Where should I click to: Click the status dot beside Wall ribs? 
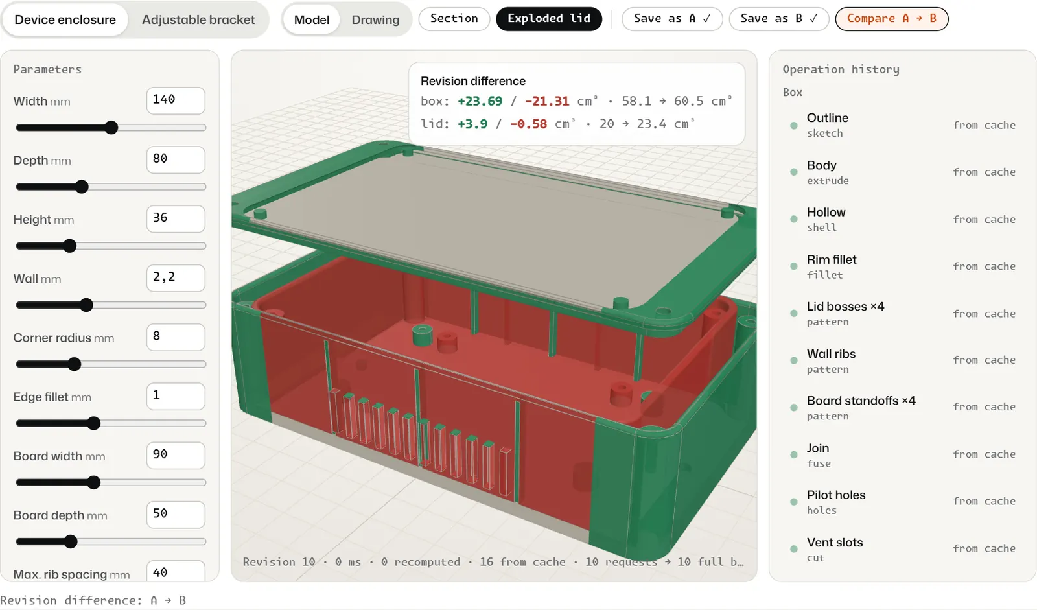(793, 360)
